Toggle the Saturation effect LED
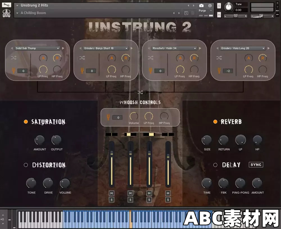 point(26,122)
